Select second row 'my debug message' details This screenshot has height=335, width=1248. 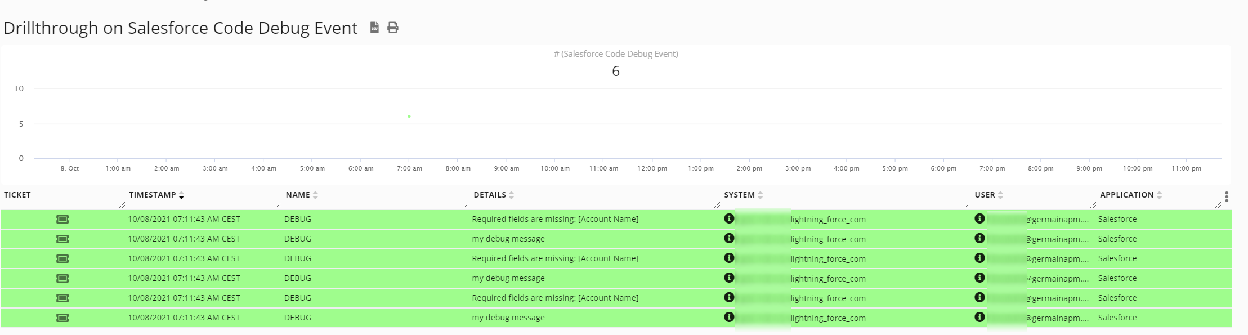coord(508,239)
